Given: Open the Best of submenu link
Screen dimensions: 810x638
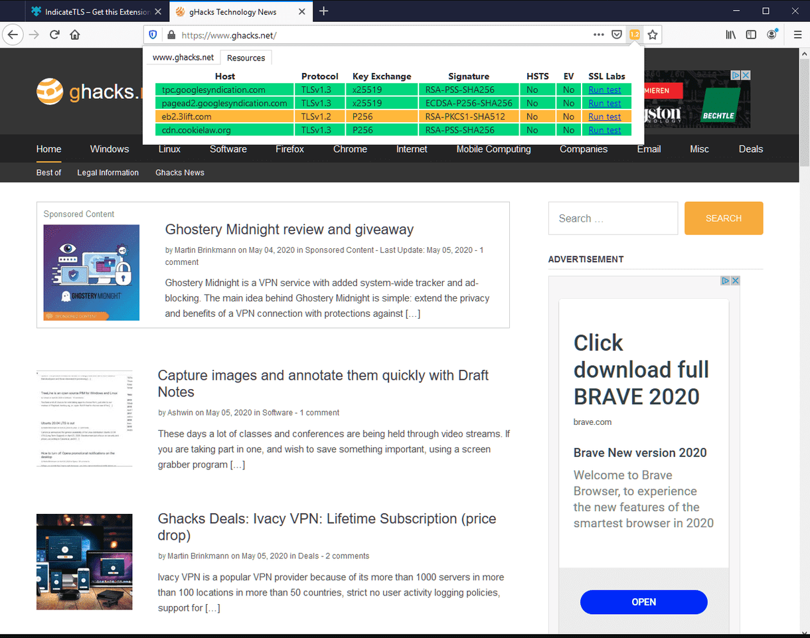Looking at the screenshot, I should tap(48, 173).
